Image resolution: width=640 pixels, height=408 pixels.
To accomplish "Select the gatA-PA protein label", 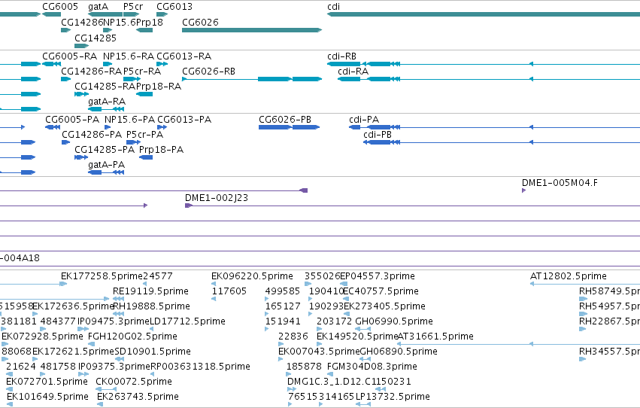I will coord(107,165).
